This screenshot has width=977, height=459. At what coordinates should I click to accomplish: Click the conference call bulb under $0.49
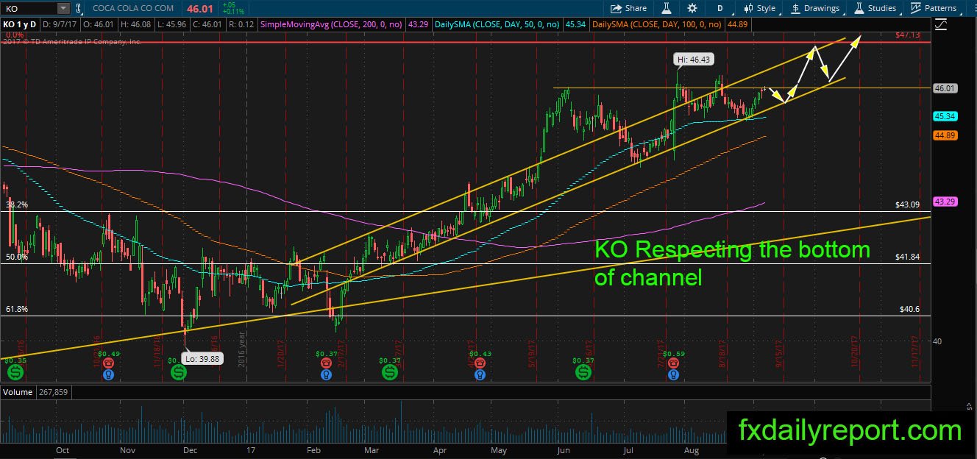click(109, 374)
